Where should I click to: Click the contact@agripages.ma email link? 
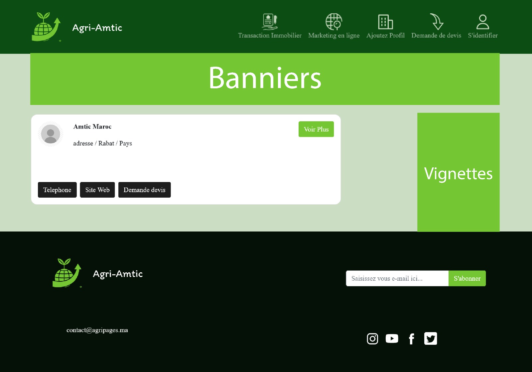(97, 330)
